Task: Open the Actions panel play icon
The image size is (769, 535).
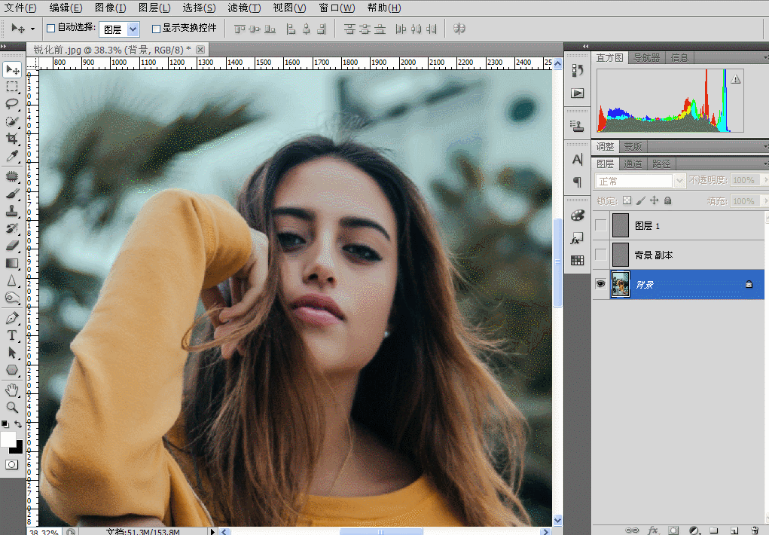Action: (x=577, y=93)
